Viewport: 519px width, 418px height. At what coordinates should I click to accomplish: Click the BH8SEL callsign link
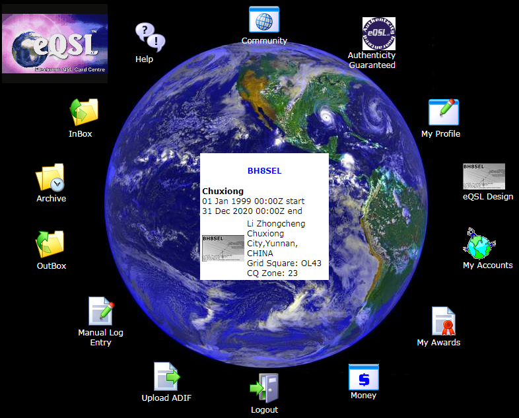264,170
